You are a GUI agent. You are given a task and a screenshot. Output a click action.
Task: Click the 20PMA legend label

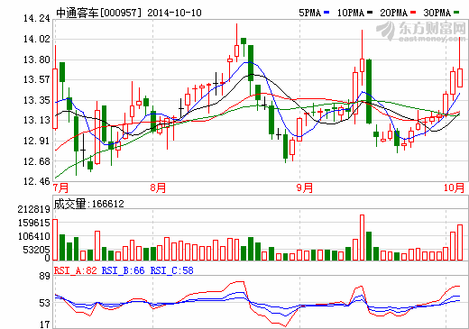pyautogui.click(x=394, y=13)
